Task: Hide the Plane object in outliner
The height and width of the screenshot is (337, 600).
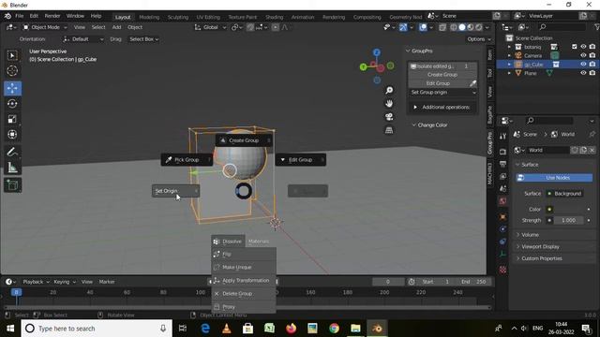Action: pos(583,73)
